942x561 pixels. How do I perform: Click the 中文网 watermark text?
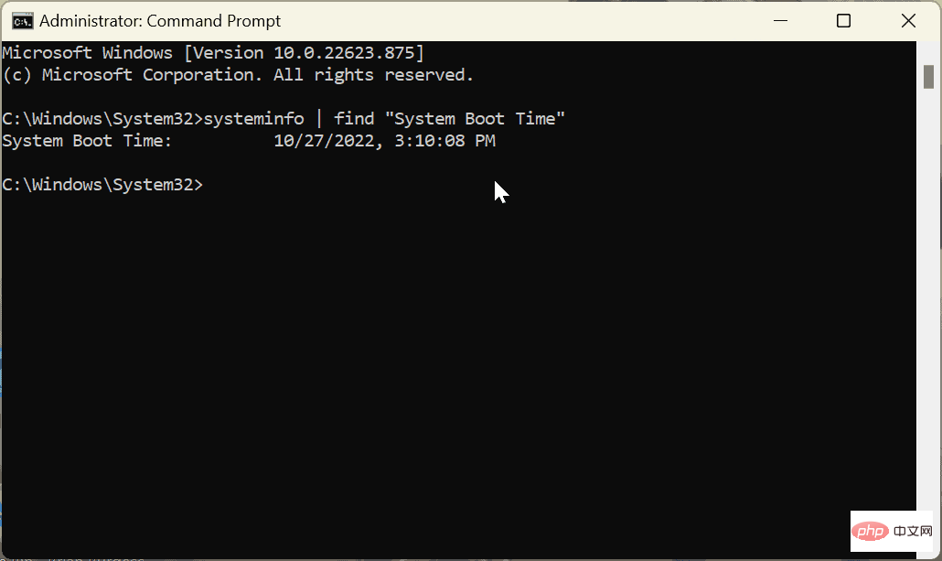point(913,531)
